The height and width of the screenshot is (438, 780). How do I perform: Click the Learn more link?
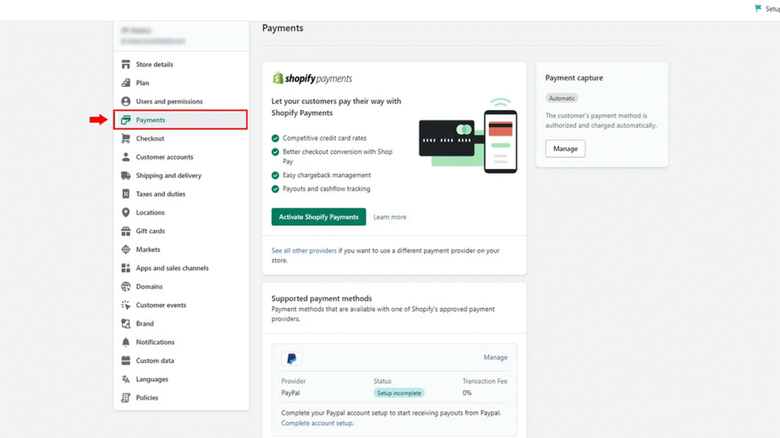point(390,217)
